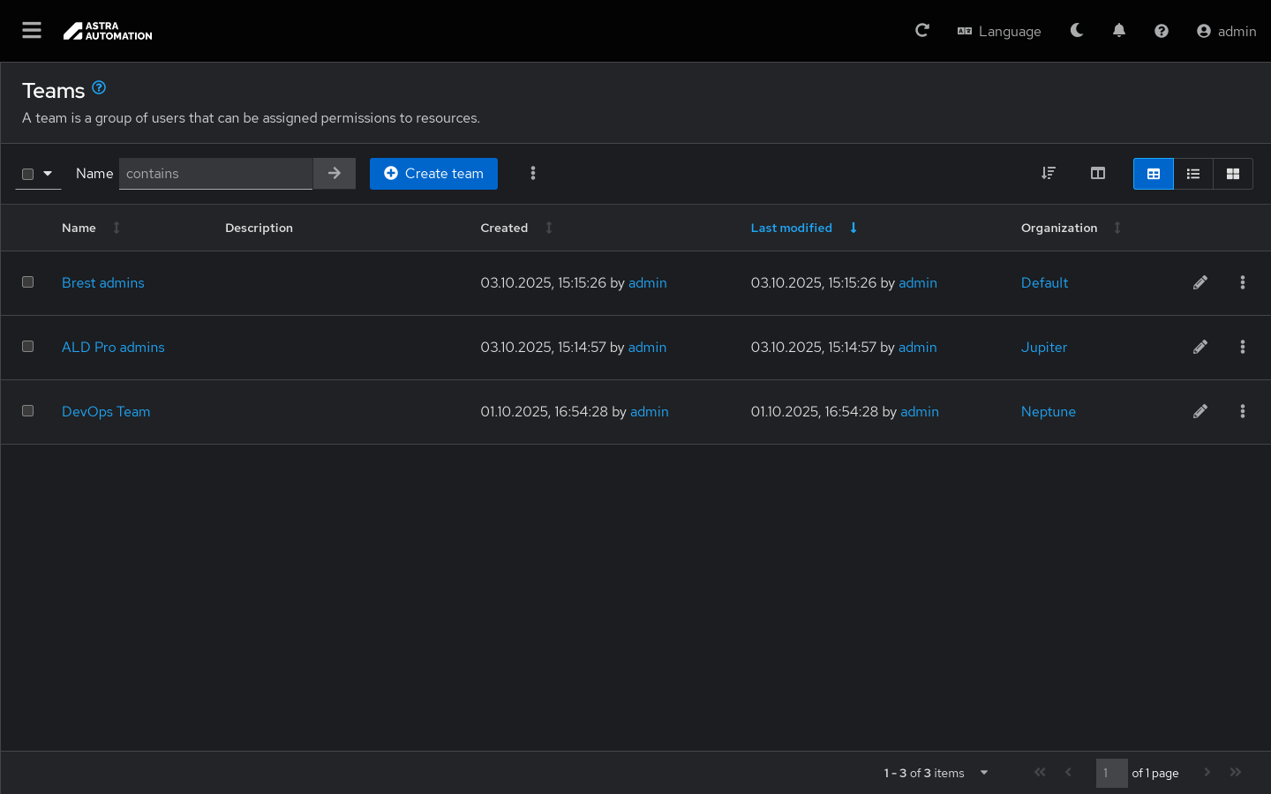Viewport: 1271px width, 794px height.
Task: Expand the bulk select dropdown arrow
Action: pyautogui.click(x=48, y=174)
